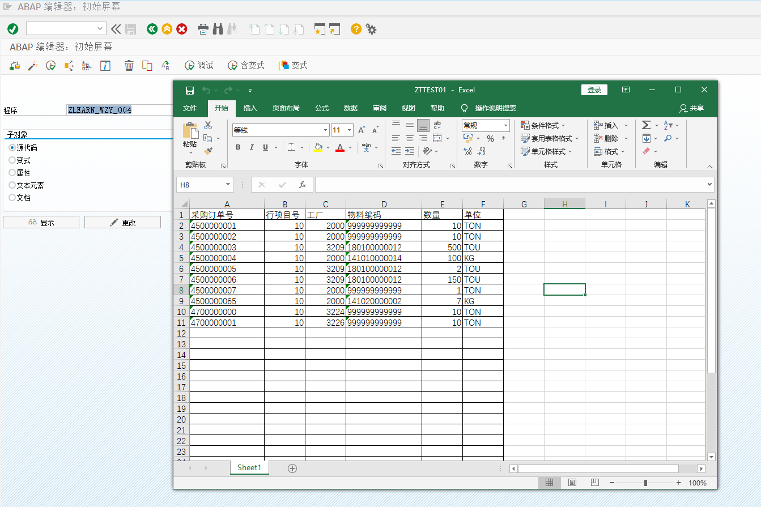Switch to the 插入 ribbon tab
Image resolution: width=761 pixels, height=507 pixels.
252,108
